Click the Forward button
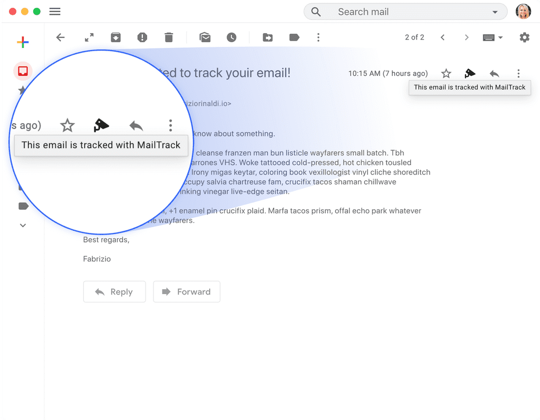The image size is (540, 420). coord(187,291)
